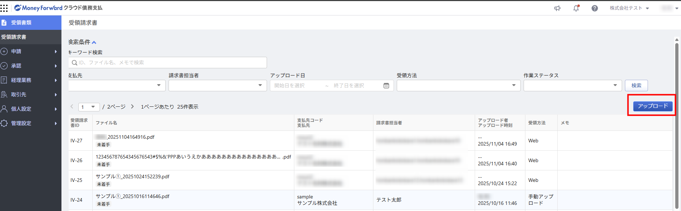The height and width of the screenshot is (211, 681).
Task: Click the 検索 button
Action: pyautogui.click(x=636, y=86)
